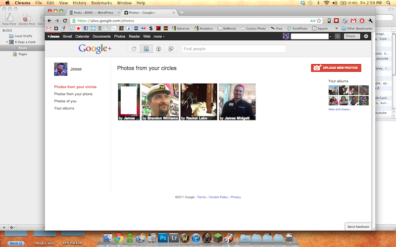Launch Photoshop from the dock

click(x=163, y=238)
